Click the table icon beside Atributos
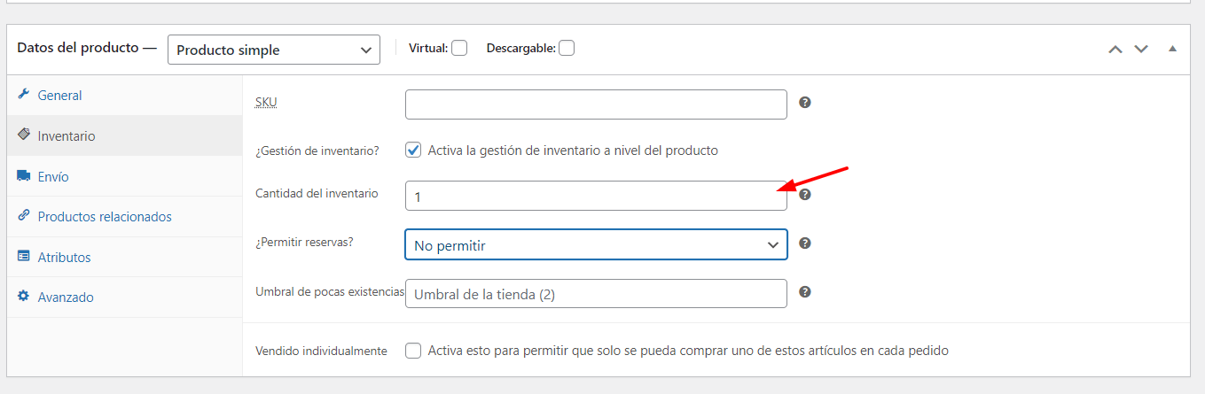The height and width of the screenshot is (394, 1205). click(x=23, y=257)
